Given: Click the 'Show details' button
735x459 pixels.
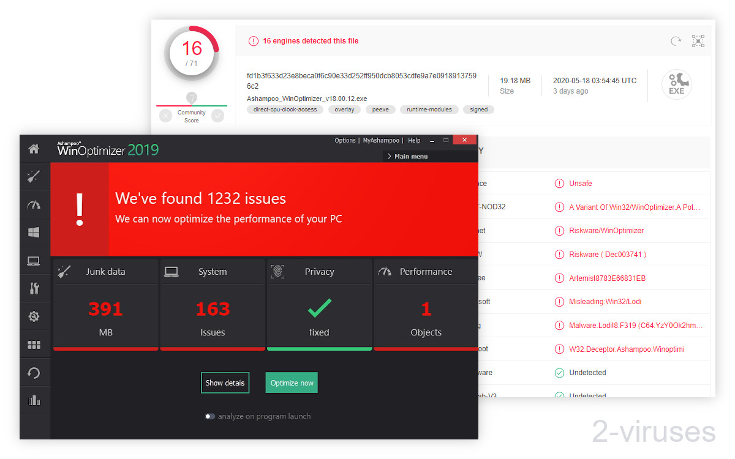Looking at the screenshot, I should (x=225, y=383).
